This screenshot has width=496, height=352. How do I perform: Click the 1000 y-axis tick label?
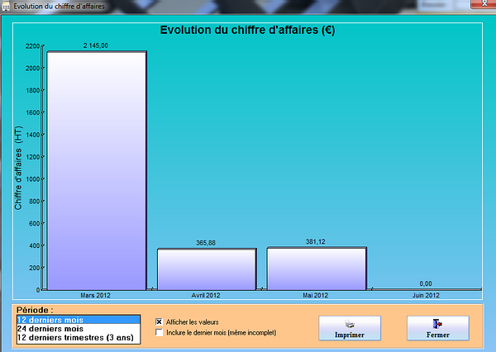[32, 179]
